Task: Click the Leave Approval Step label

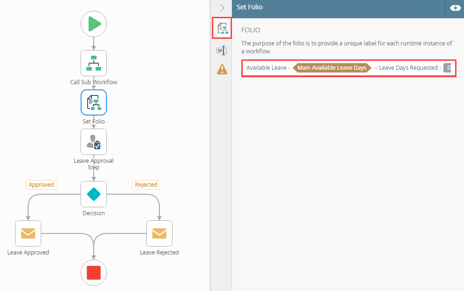Action: 94,164
